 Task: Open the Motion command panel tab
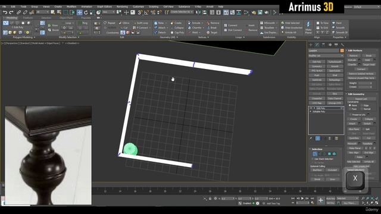[x=330, y=45]
